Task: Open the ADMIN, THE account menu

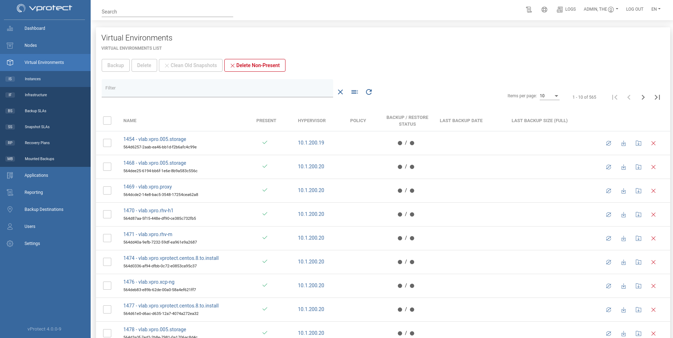Action: click(x=601, y=9)
